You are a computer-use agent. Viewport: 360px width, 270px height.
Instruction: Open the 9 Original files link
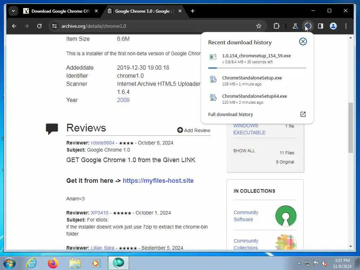pos(285,162)
